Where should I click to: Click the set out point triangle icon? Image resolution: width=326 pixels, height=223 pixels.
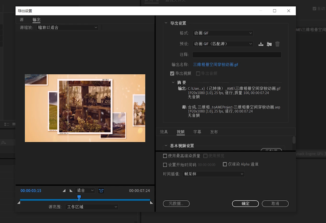[x=71, y=191]
